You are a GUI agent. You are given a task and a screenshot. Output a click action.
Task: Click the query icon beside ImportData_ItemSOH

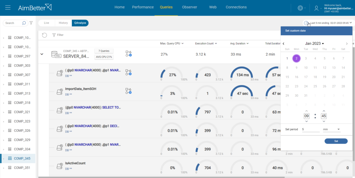(x=60, y=91)
